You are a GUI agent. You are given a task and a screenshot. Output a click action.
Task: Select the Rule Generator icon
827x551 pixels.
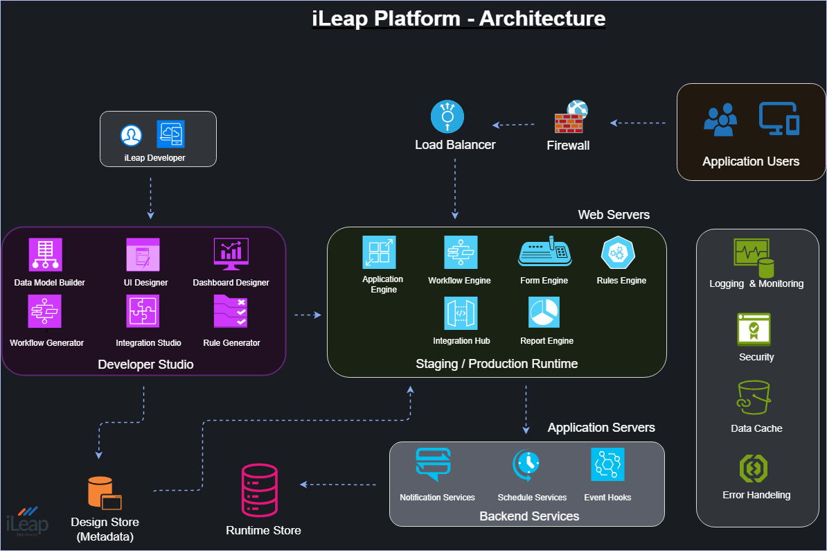[231, 311]
